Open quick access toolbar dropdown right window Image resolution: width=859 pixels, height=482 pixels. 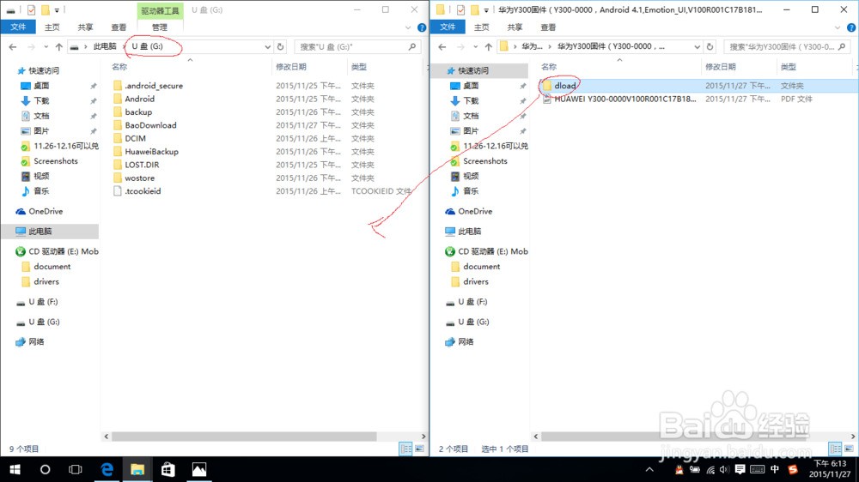pyautogui.click(x=486, y=9)
